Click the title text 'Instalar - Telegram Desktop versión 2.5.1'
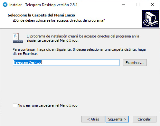The width and height of the screenshot is (160, 126). point(43,5)
